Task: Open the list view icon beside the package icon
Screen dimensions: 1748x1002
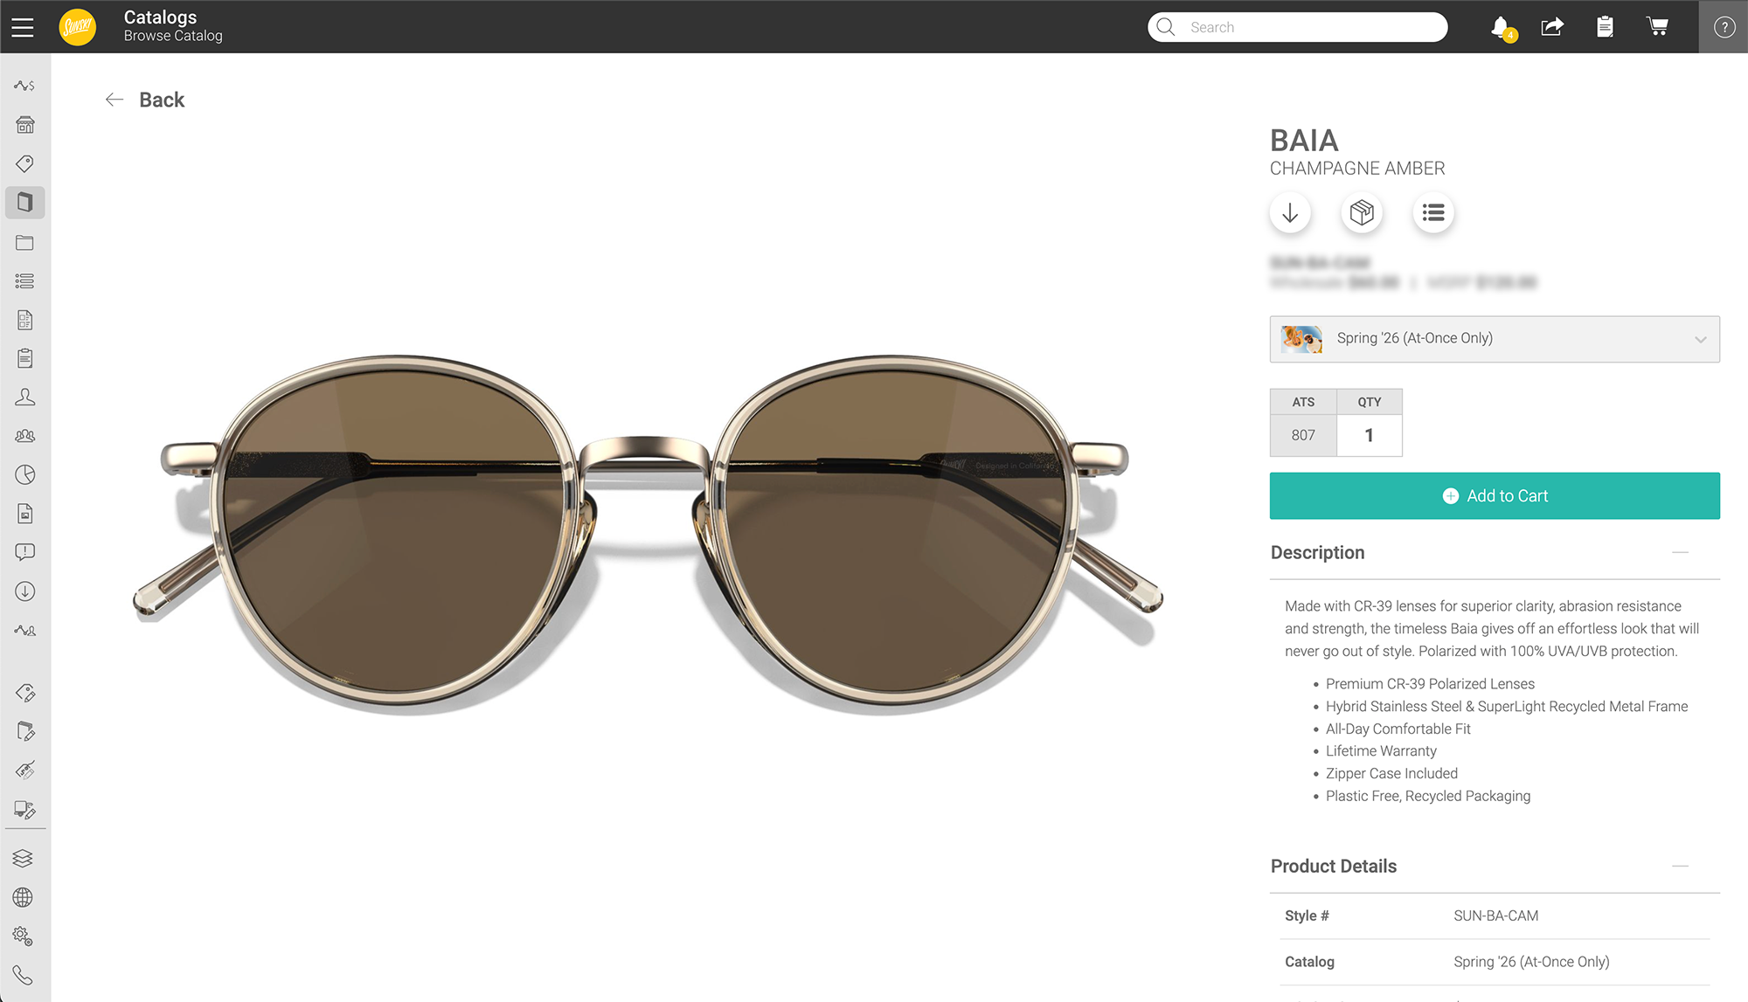Action: tap(1432, 212)
